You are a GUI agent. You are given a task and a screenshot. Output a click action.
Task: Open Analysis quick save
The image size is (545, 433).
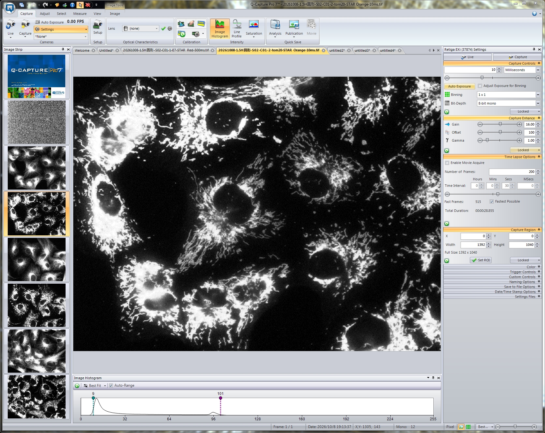tap(275, 29)
